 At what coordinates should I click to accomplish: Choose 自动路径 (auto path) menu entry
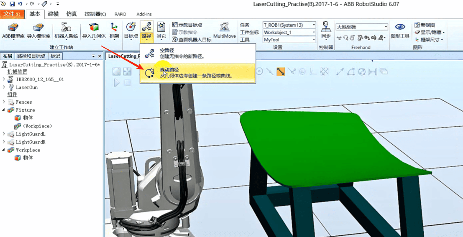[197, 73]
